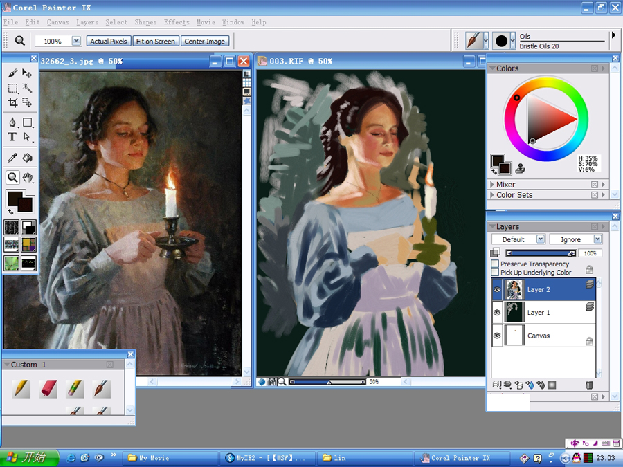Open the brush variant dab dropdown

513,41
